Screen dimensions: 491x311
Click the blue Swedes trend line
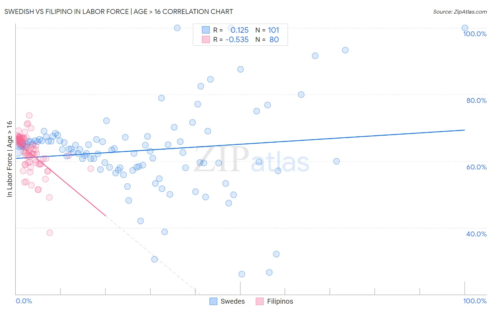(x=240, y=144)
